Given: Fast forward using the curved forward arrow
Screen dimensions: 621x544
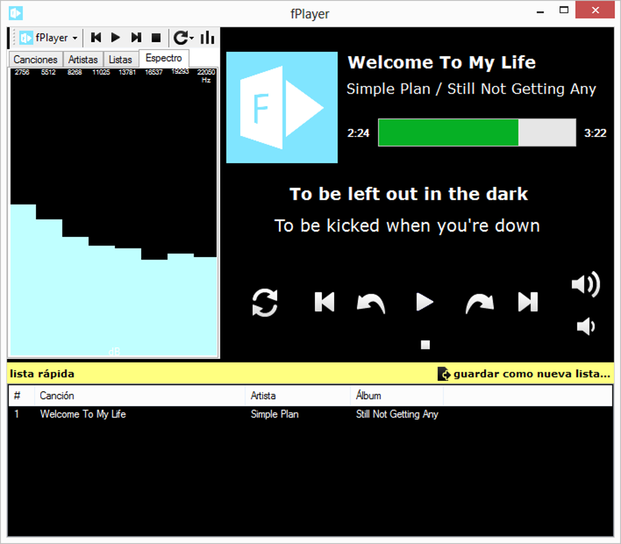Looking at the screenshot, I should (x=480, y=303).
